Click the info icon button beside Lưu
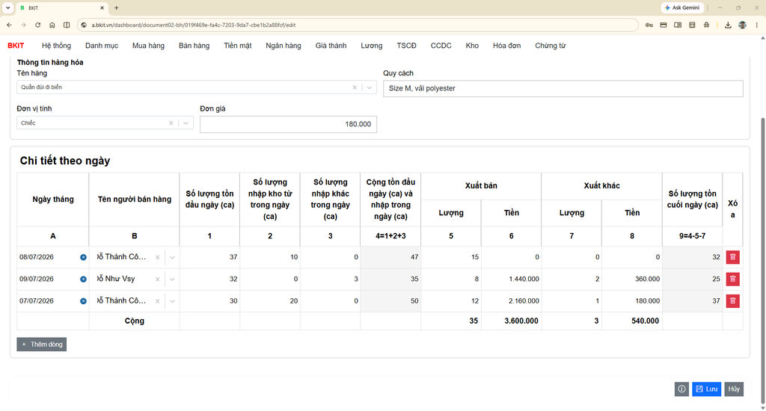Viewport: 766px width, 411px height. pyautogui.click(x=681, y=389)
